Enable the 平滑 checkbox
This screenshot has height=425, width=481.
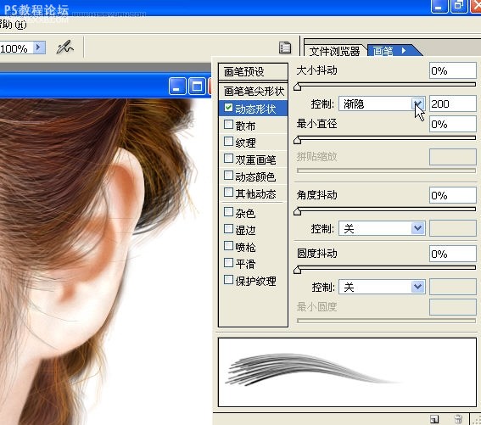228,262
